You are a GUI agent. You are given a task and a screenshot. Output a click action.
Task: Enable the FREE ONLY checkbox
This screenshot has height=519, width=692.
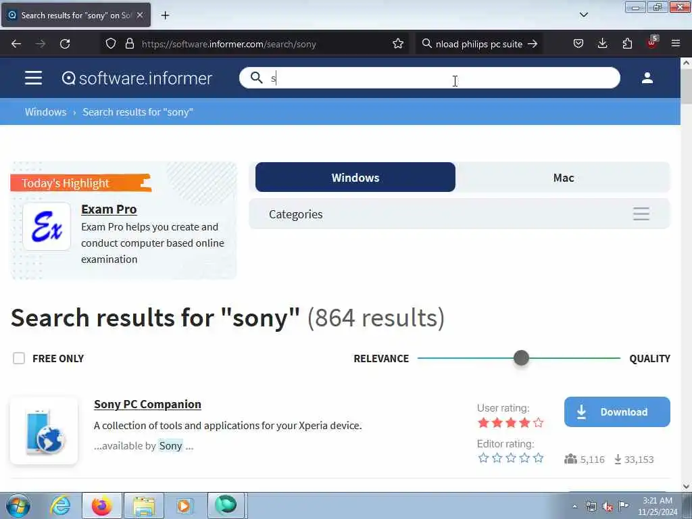coord(19,358)
